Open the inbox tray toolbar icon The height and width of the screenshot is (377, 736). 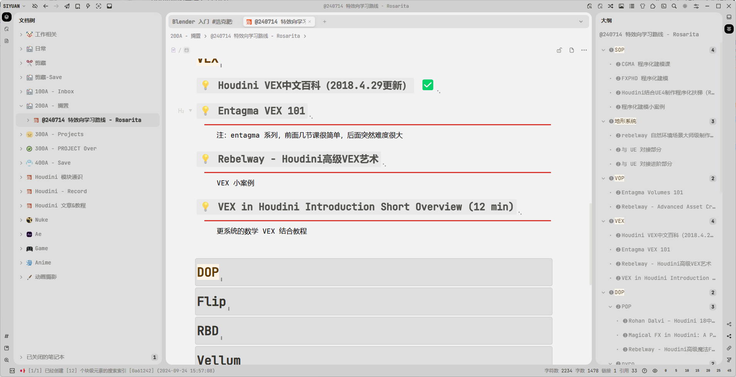[x=109, y=6]
